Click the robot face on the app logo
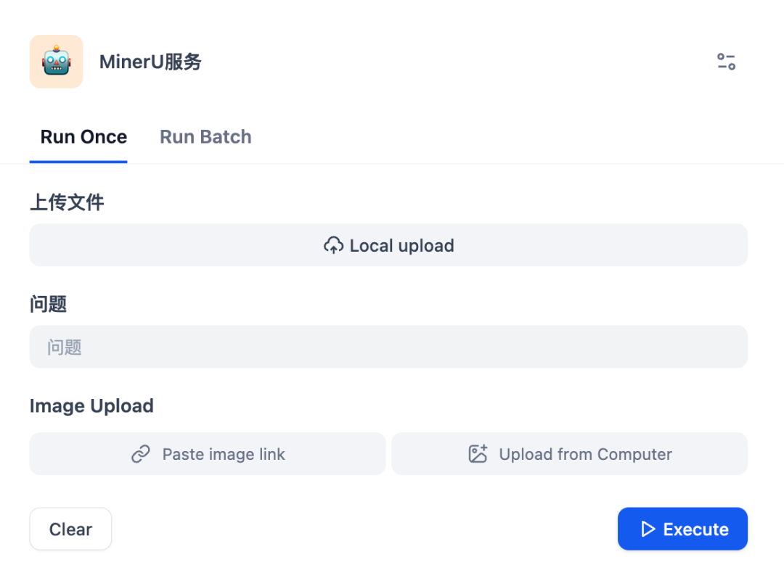 coord(56,62)
